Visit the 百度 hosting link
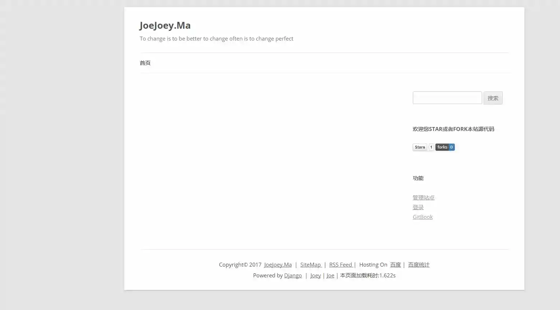The height and width of the screenshot is (310, 560). (x=396, y=265)
